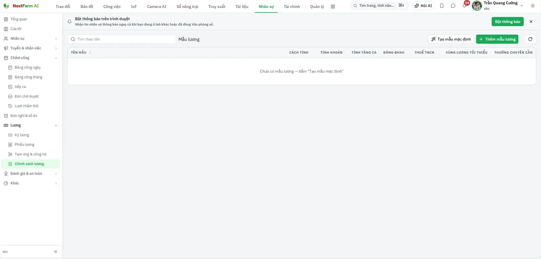Open Của tôi in the sidebar
Image resolution: width=541 pixels, height=259 pixels.
pyautogui.click(x=31, y=29)
